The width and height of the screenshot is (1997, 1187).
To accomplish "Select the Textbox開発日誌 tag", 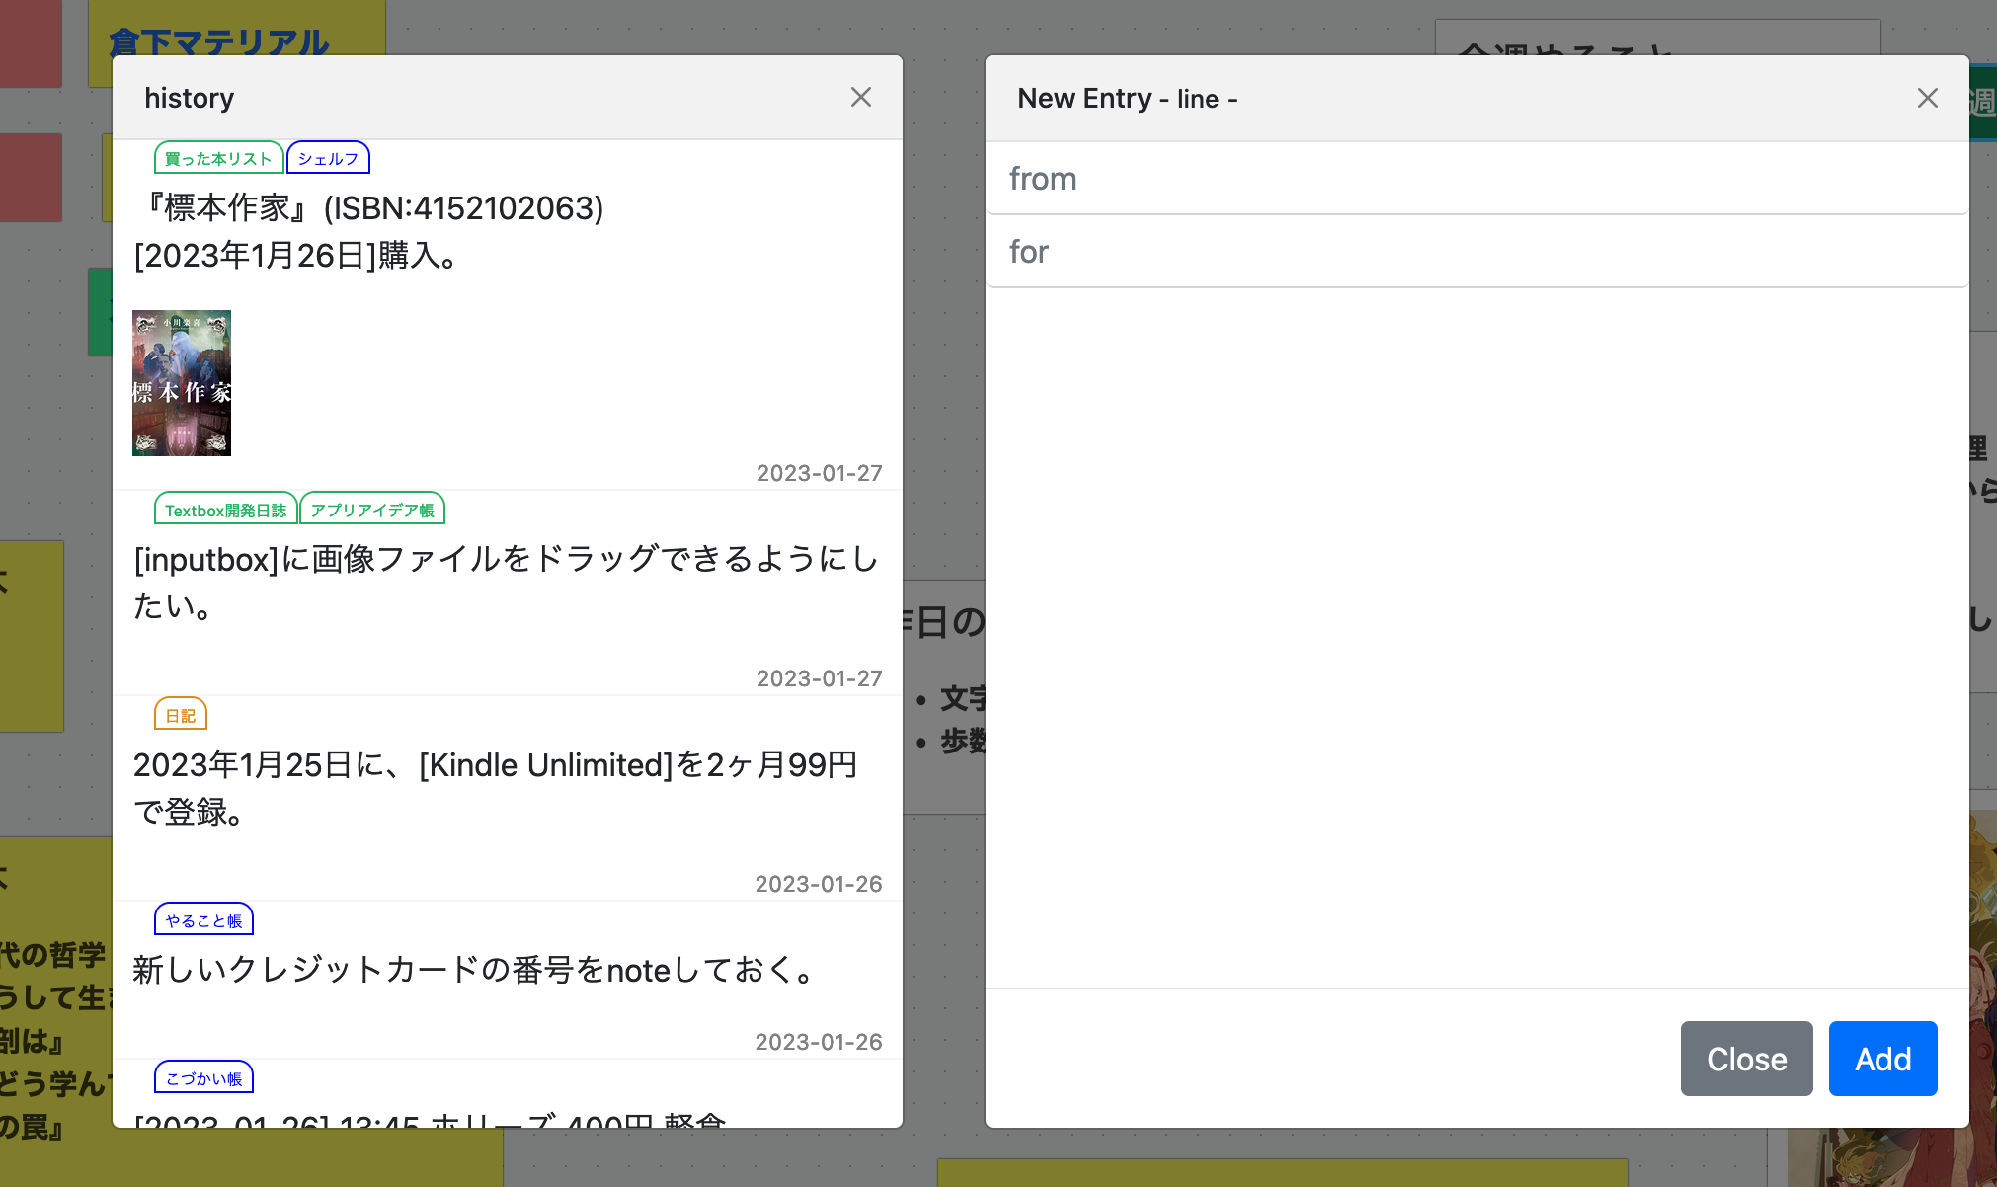I will click(225, 509).
